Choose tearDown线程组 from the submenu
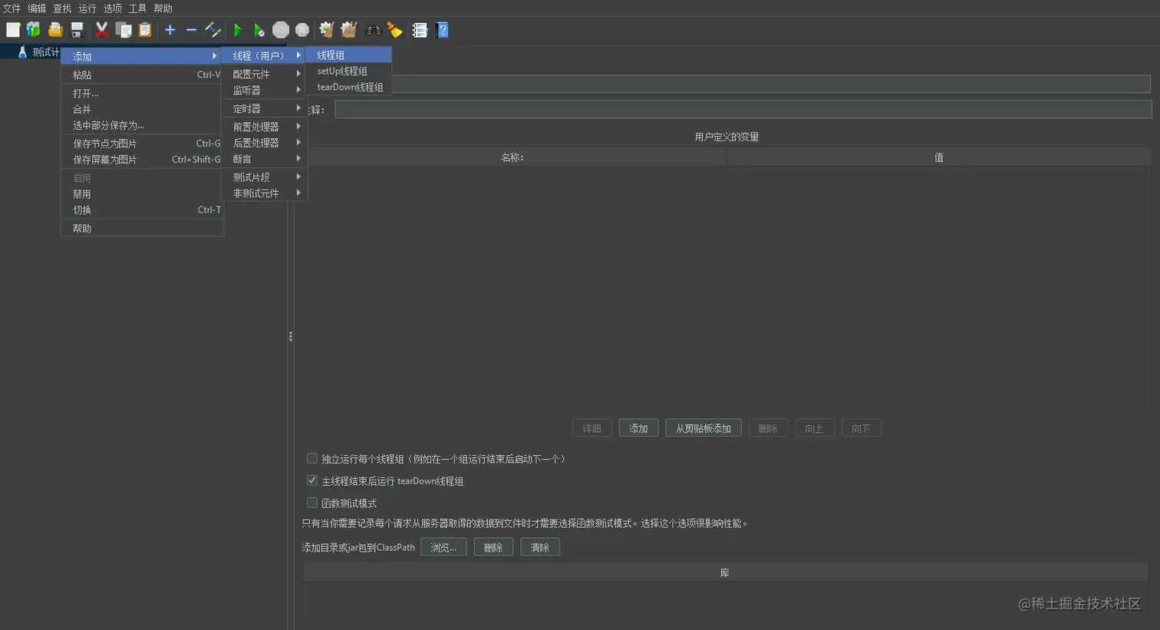This screenshot has width=1160, height=630. click(349, 87)
